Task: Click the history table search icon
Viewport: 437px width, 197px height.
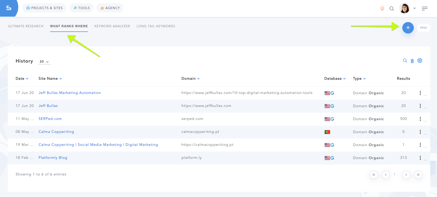Action: [405, 60]
